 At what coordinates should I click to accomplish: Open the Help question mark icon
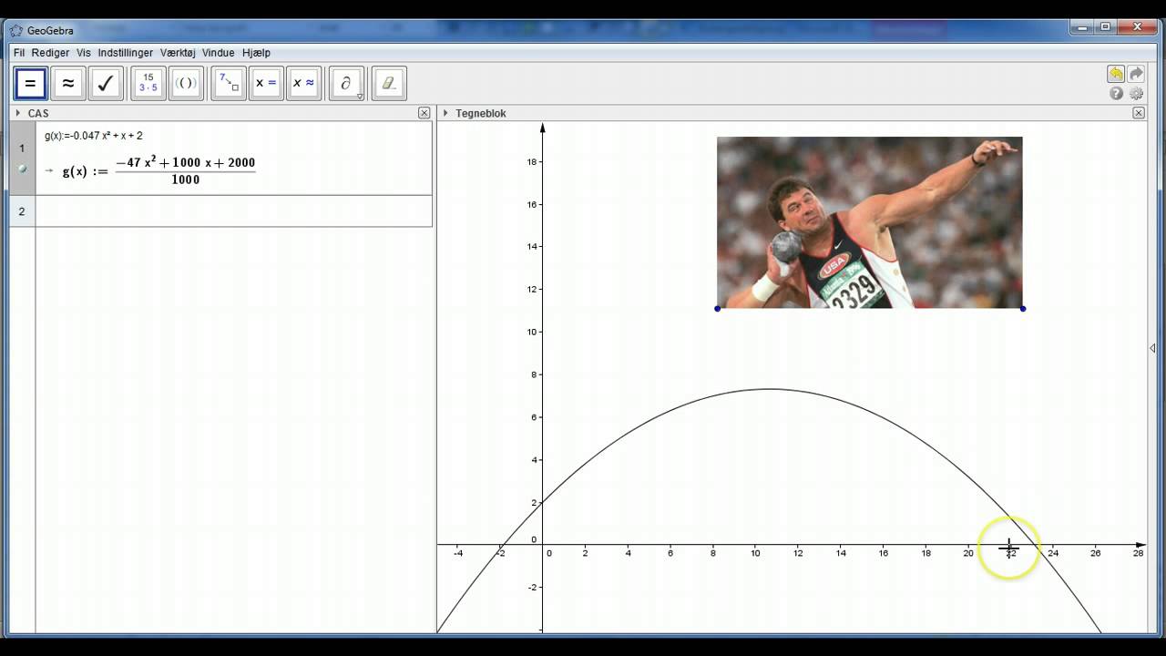(1116, 93)
